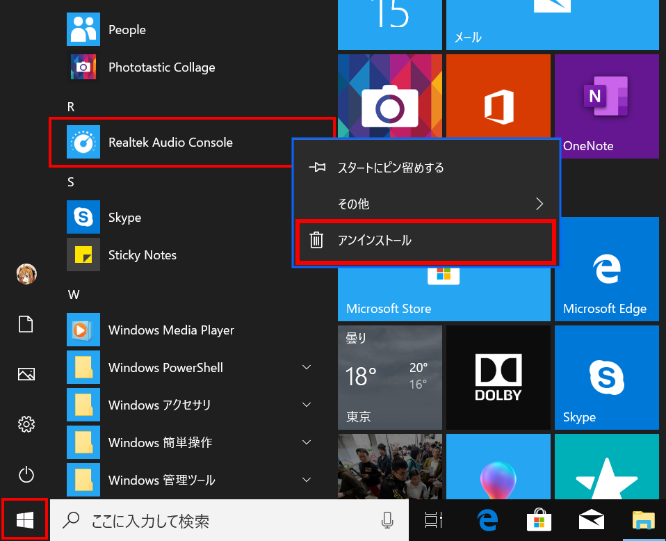The width and height of the screenshot is (666, 541).
Task: Open the news photo tile
Action: 390,467
